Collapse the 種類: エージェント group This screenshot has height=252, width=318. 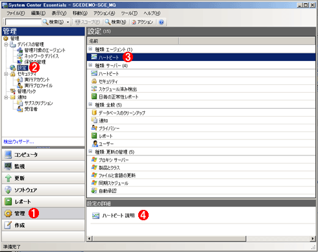(x=90, y=49)
